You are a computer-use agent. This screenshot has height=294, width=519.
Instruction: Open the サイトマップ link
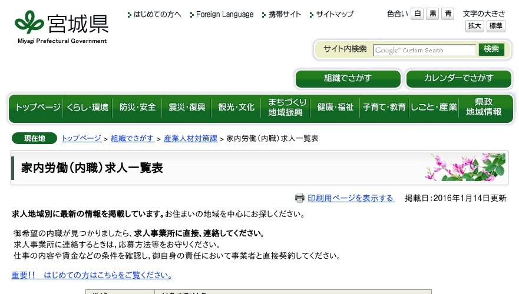point(335,14)
